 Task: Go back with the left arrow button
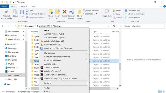(3, 26)
